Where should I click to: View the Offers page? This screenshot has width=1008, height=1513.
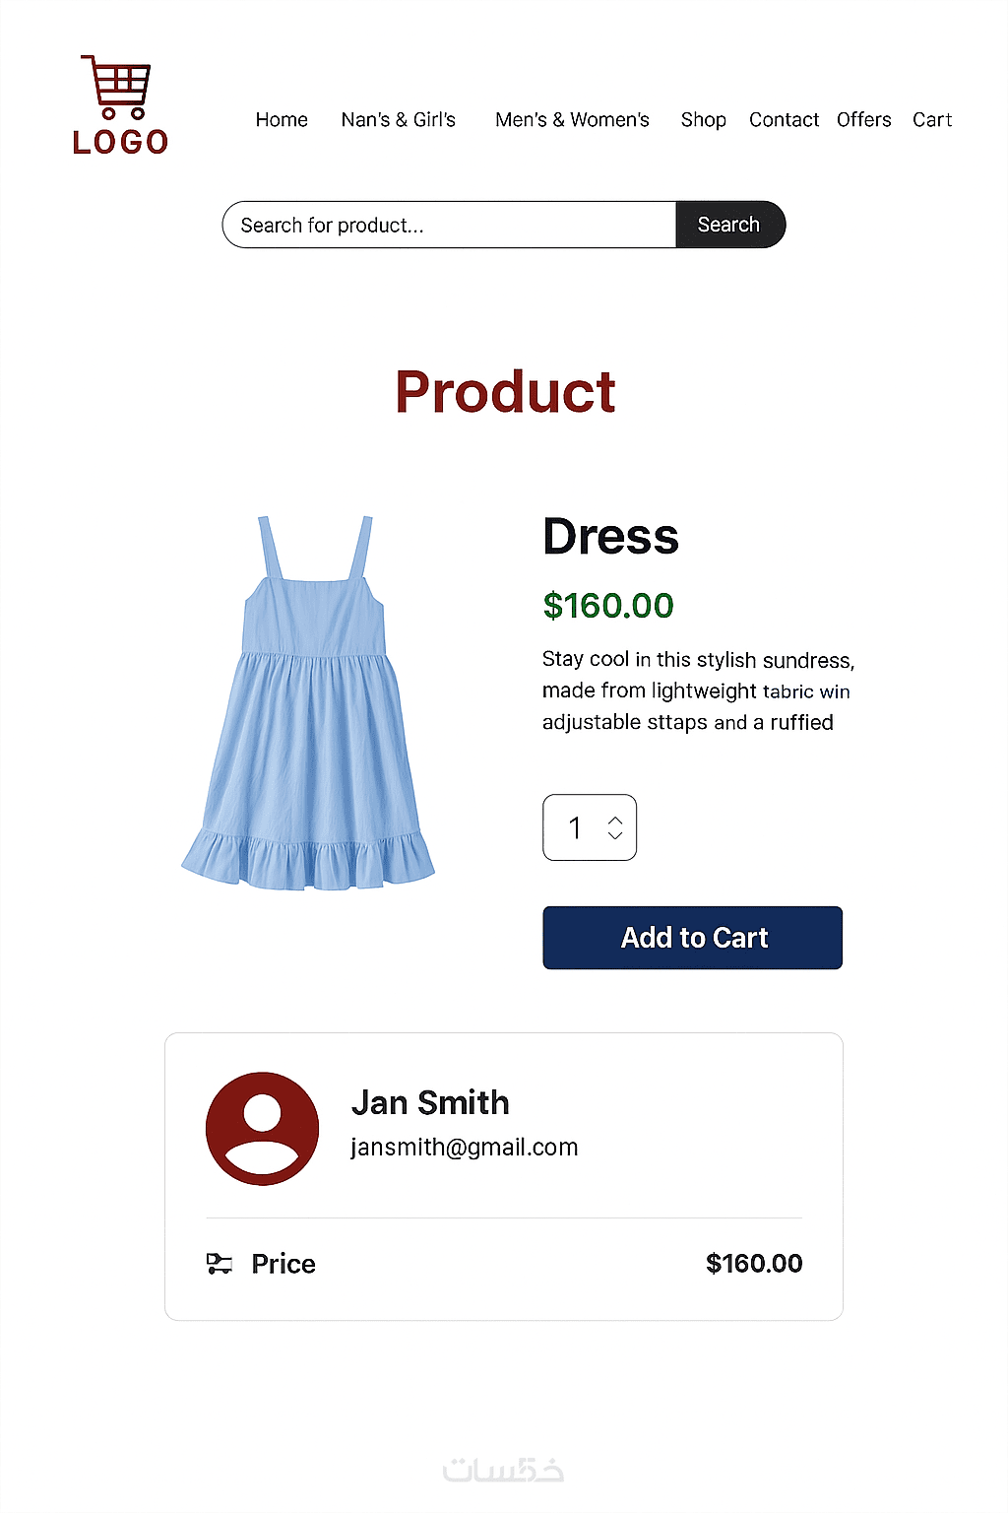pos(864,120)
